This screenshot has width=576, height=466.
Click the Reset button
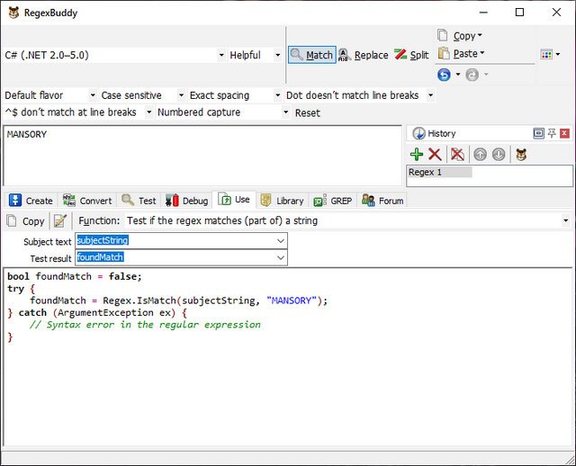[307, 113]
